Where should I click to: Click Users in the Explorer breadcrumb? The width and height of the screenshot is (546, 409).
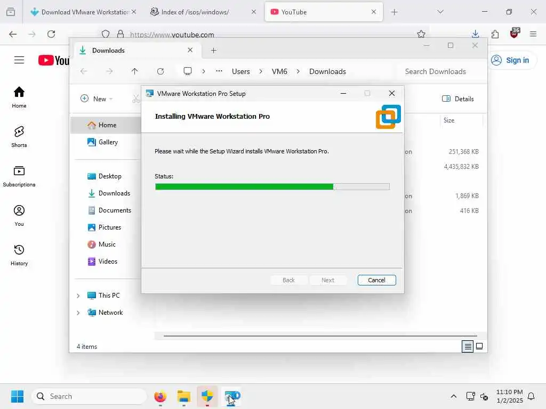click(x=240, y=71)
